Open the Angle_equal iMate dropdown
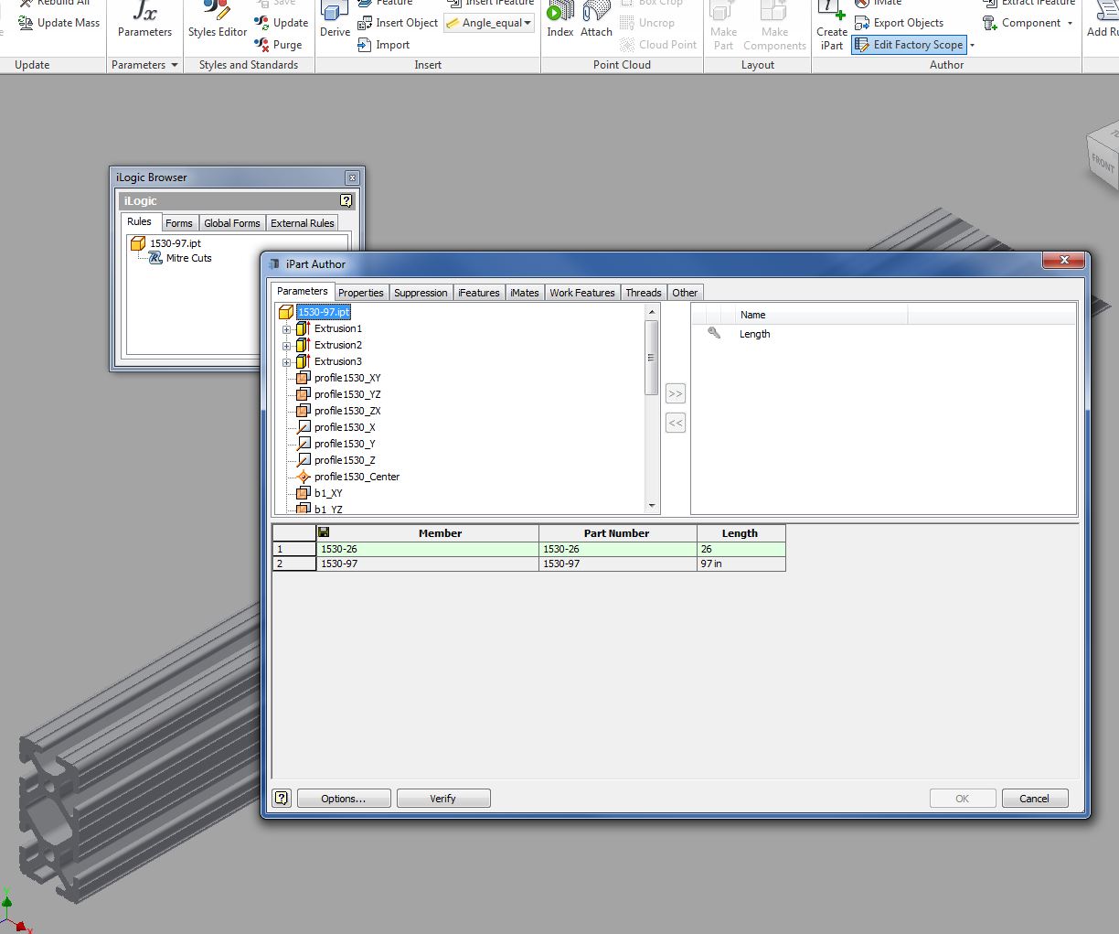This screenshot has width=1119, height=934. [489, 23]
